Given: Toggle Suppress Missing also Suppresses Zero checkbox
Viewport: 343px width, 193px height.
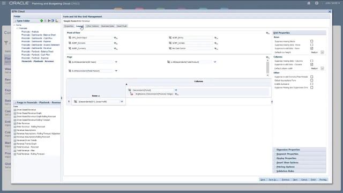Looking at the screenshot, I should click(x=311, y=87).
